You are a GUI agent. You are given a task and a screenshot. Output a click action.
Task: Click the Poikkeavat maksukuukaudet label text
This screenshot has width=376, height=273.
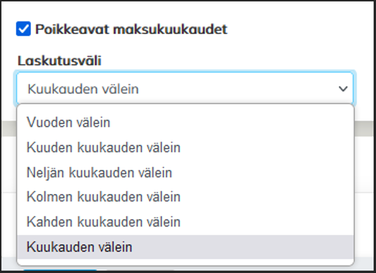click(131, 29)
